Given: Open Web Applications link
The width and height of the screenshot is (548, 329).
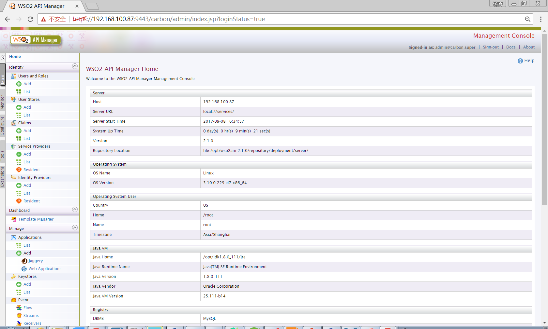Looking at the screenshot, I should click(x=45, y=269).
